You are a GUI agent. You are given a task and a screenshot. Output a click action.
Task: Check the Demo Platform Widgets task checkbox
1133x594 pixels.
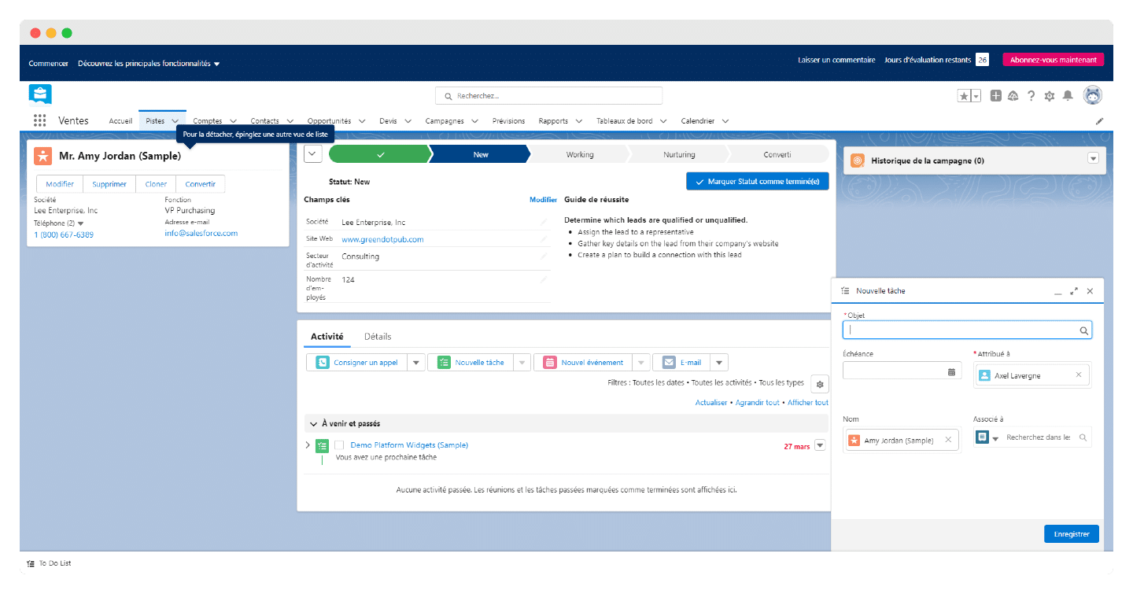[x=339, y=445]
